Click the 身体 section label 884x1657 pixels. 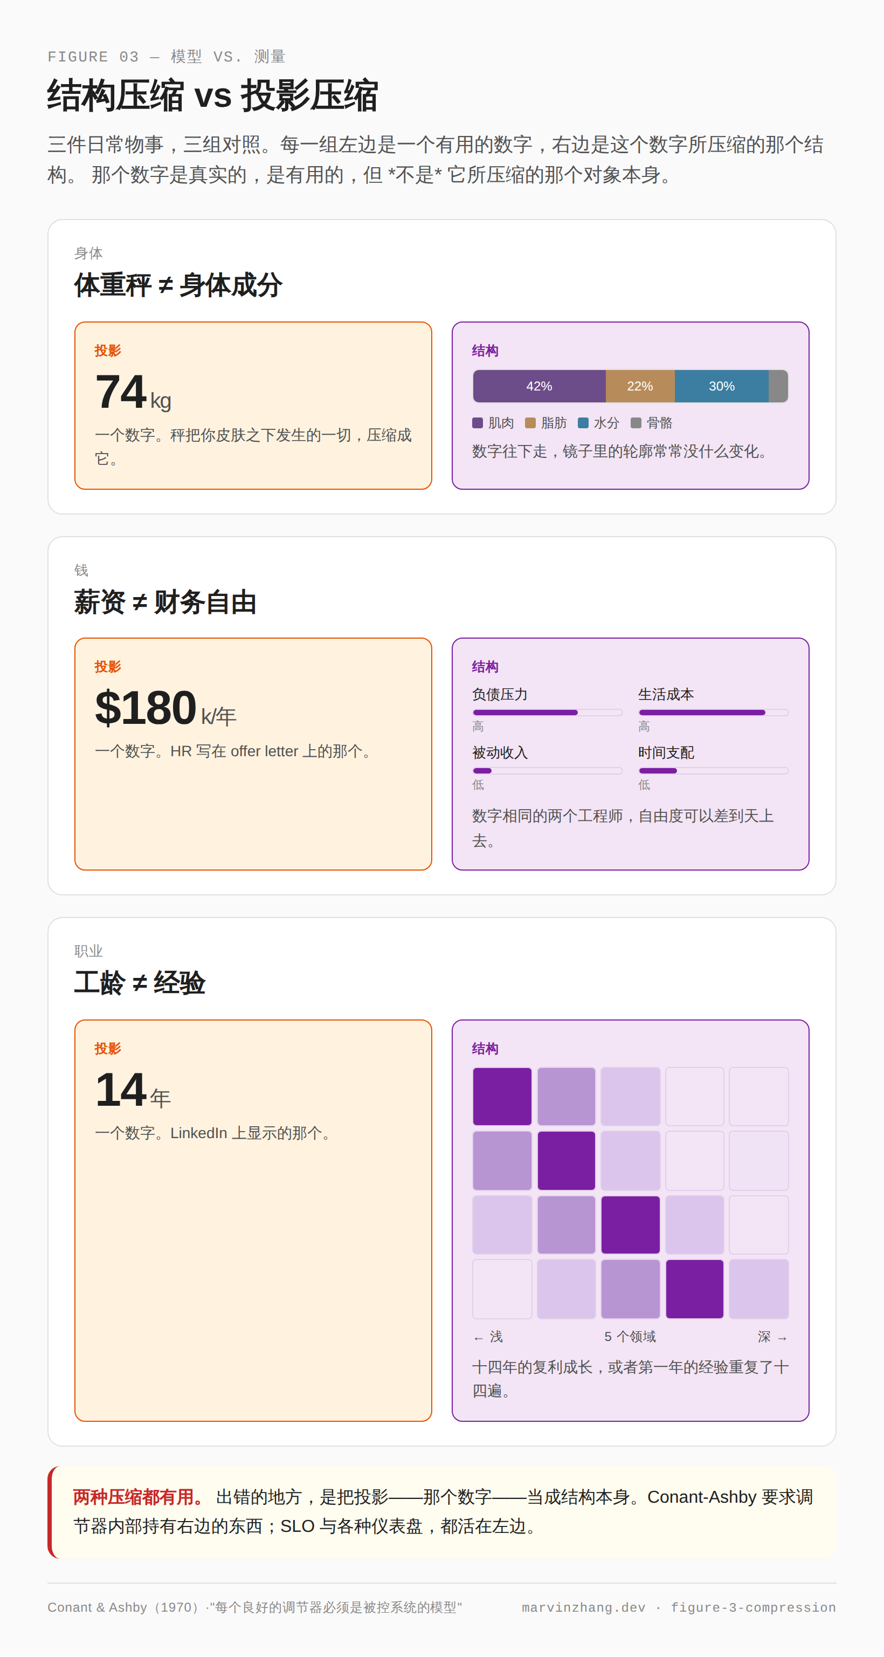[x=88, y=254]
